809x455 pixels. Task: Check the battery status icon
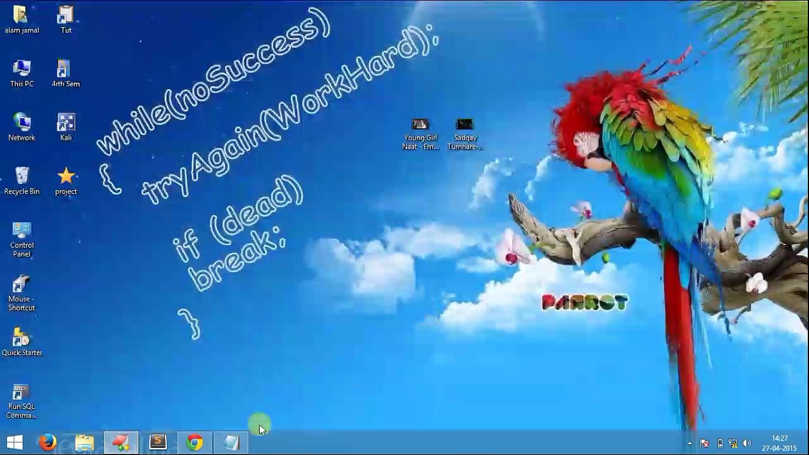(x=720, y=443)
